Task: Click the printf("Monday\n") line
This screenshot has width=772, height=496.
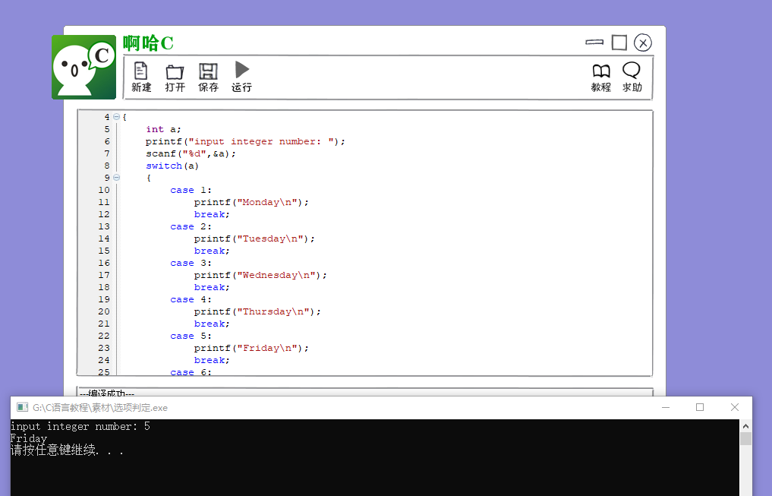Action: [x=251, y=203]
